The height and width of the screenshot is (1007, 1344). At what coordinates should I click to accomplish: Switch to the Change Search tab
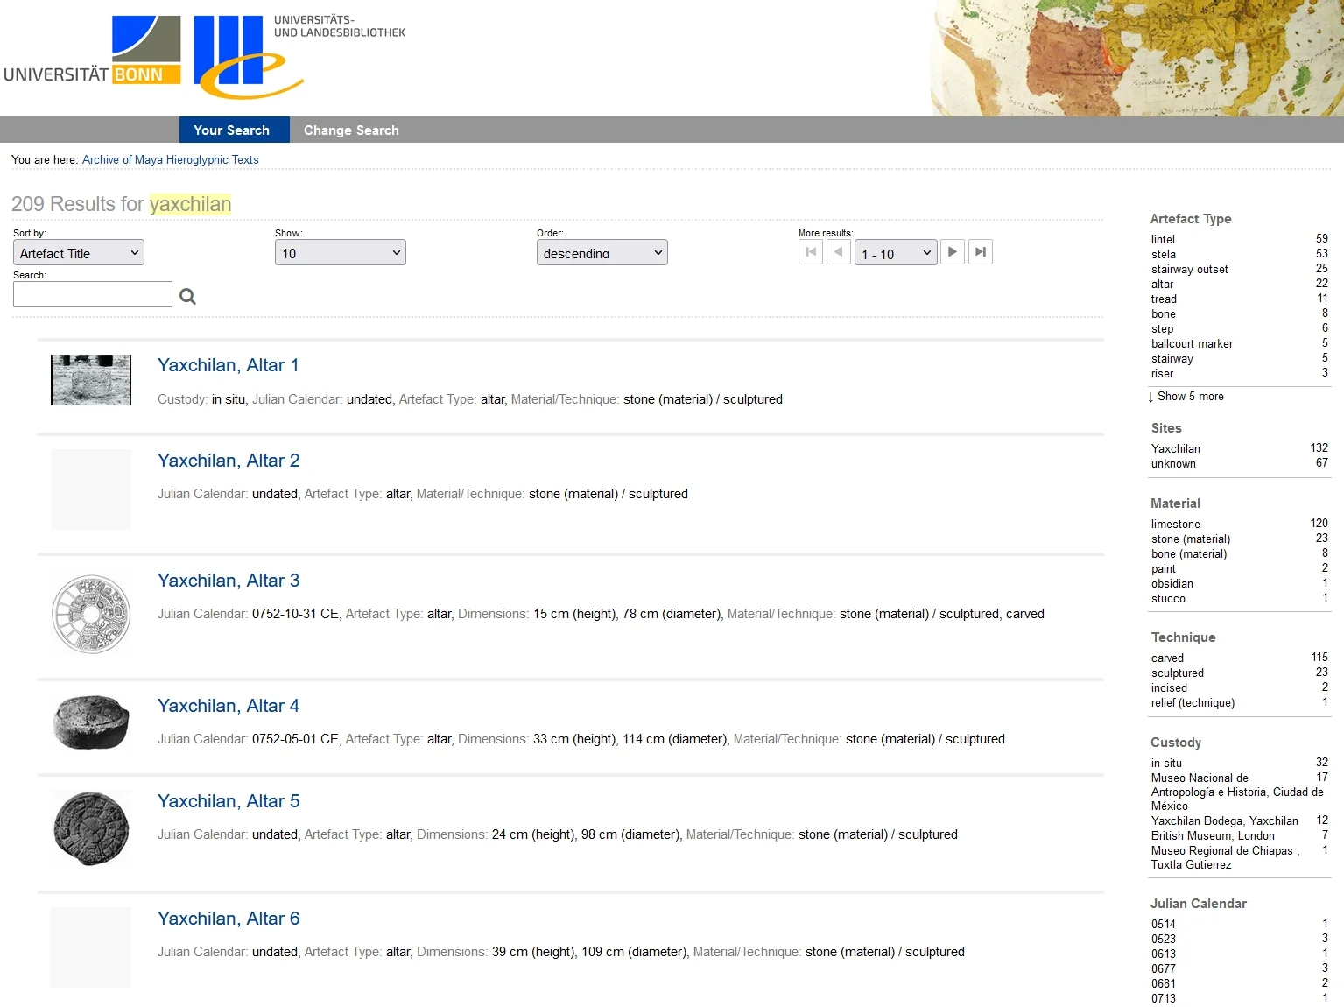tap(351, 130)
